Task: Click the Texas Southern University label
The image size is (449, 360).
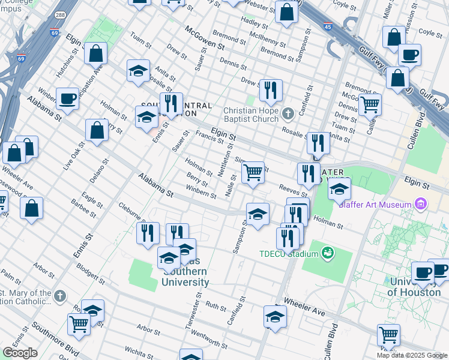Action: (185, 277)
